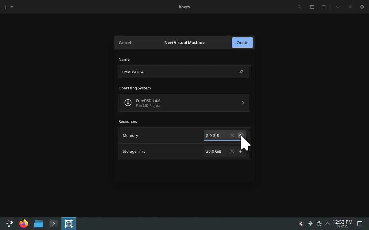Screen dimensions: 369x230
Task: Click the Storage limit row label
Action: point(134,151)
